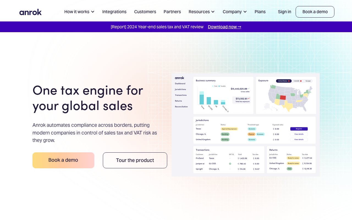
Task: Select Dashboard in the preview sidebar
Action: [180, 83]
